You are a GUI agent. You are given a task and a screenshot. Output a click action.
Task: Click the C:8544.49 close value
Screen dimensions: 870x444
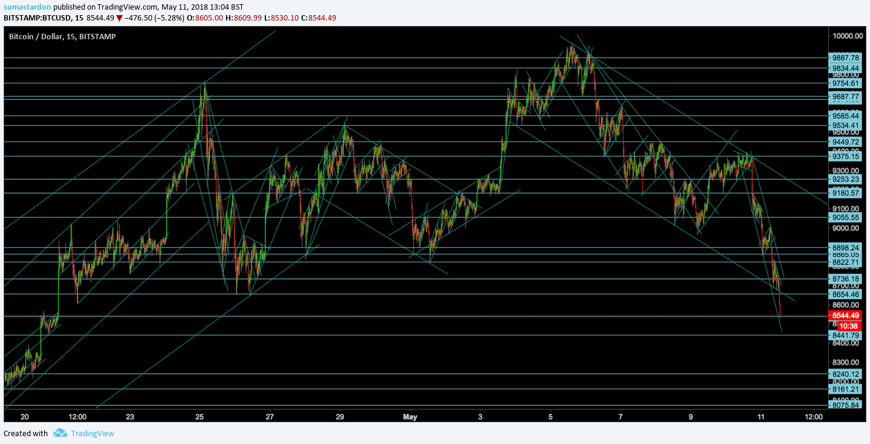click(x=319, y=18)
